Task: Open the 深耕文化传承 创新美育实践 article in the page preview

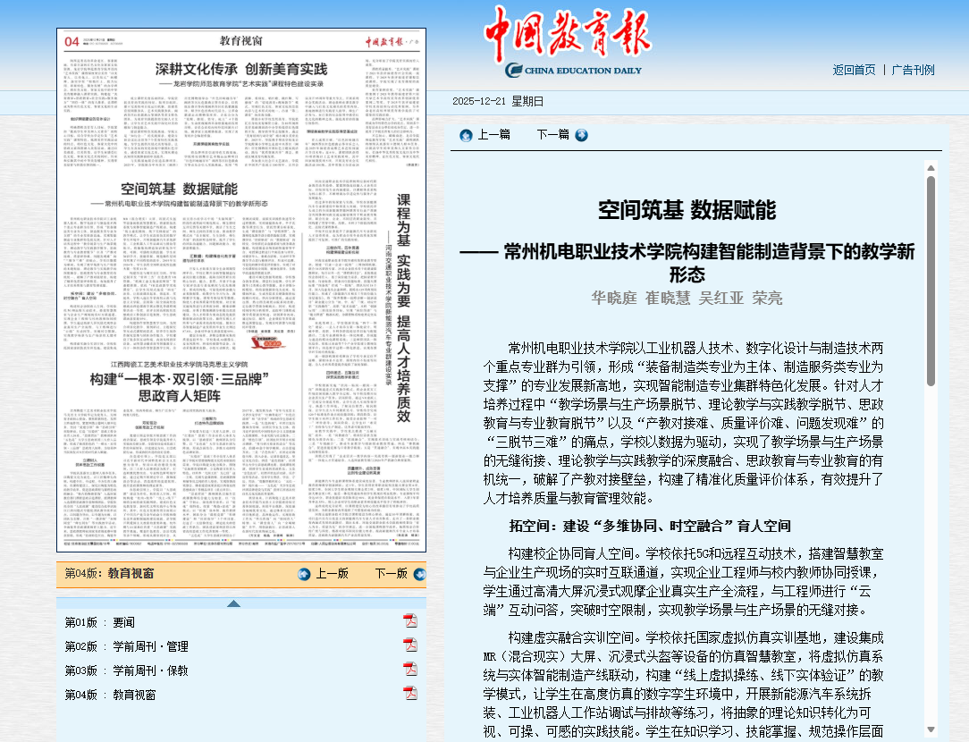Action: tap(241, 69)
